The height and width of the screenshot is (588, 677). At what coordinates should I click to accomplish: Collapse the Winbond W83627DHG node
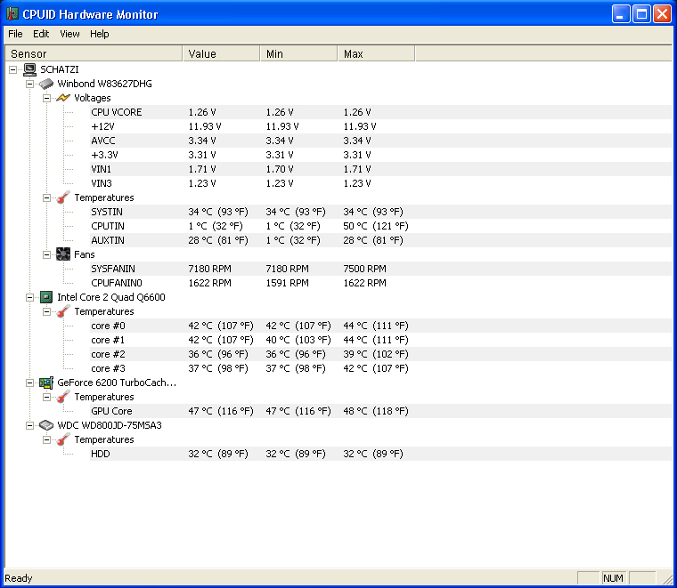29,84
